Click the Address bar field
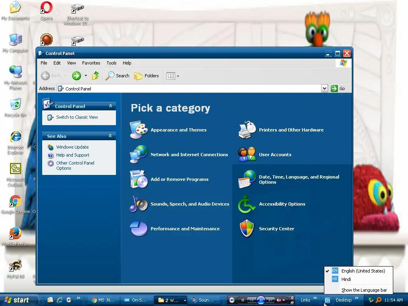 pos(189,88)
